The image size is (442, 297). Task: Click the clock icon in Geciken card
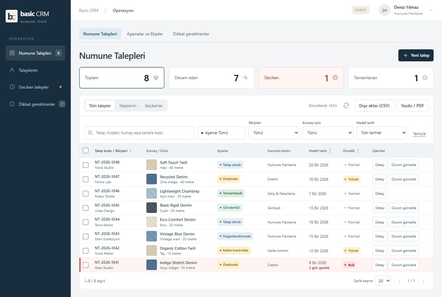coord(335,78)
